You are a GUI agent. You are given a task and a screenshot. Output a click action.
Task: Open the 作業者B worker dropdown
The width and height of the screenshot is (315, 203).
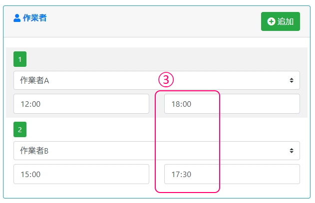150,151
